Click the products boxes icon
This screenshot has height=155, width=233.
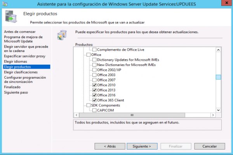pyautogui.click(x=62, y=35)
